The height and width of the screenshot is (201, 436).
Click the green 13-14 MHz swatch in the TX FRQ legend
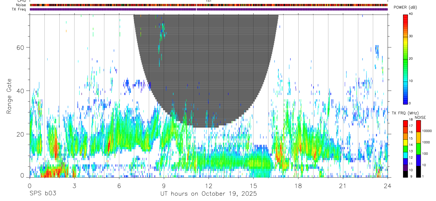(405, 149)
